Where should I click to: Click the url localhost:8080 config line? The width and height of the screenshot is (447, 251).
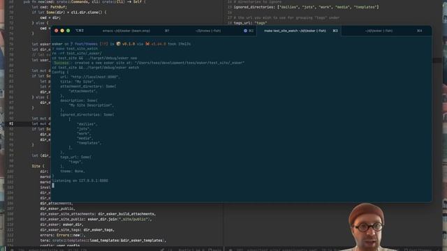tap(89, 77)
